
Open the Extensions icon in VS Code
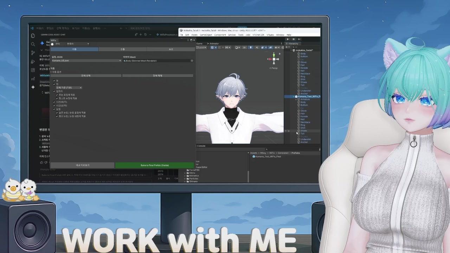tap(33, 70)
